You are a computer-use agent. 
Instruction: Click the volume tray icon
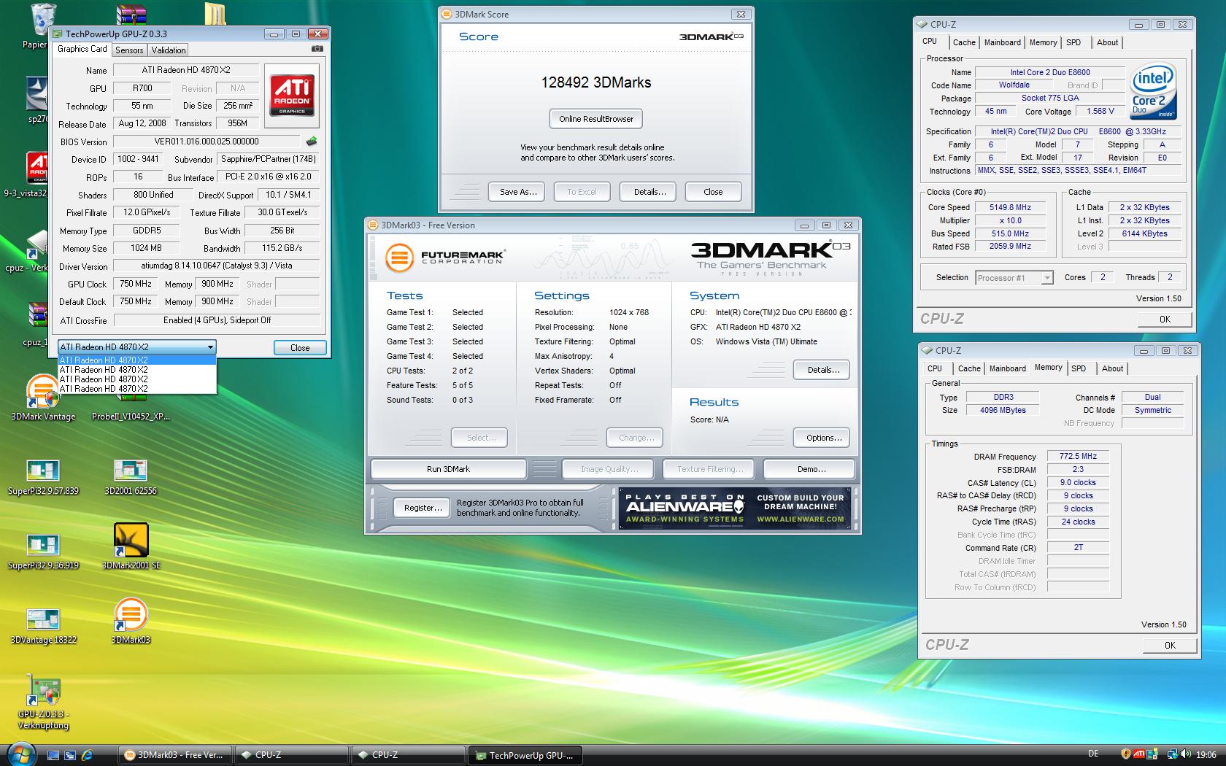click(x=1187, y=754)
